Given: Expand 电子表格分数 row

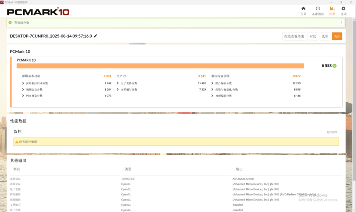Looking at the screenshot, I should coord(118,83).
